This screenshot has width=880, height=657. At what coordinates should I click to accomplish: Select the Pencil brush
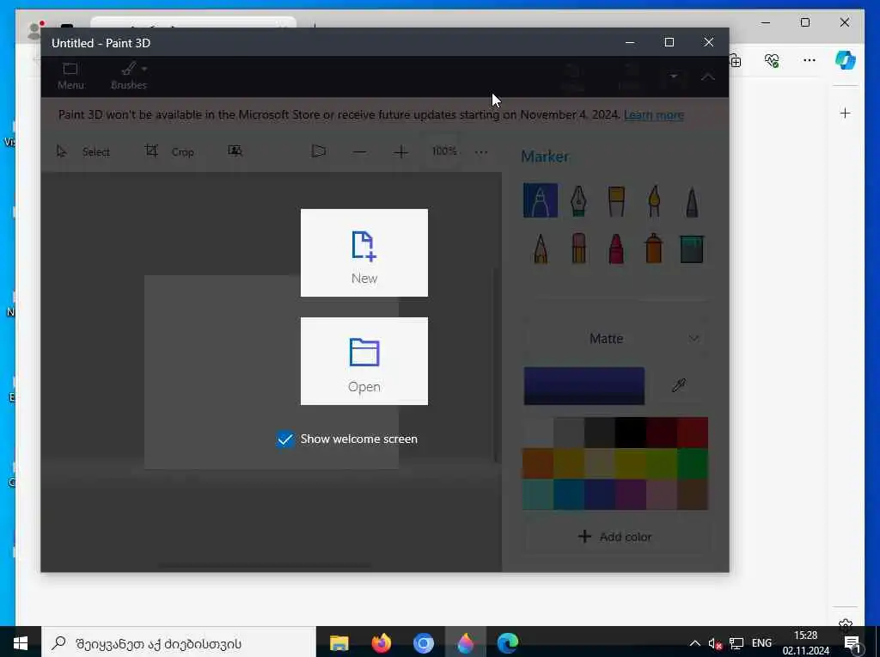541,249
